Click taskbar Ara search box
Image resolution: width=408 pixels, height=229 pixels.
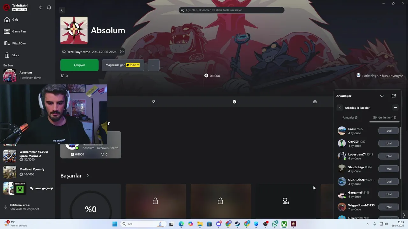click(x=143, y=224)
